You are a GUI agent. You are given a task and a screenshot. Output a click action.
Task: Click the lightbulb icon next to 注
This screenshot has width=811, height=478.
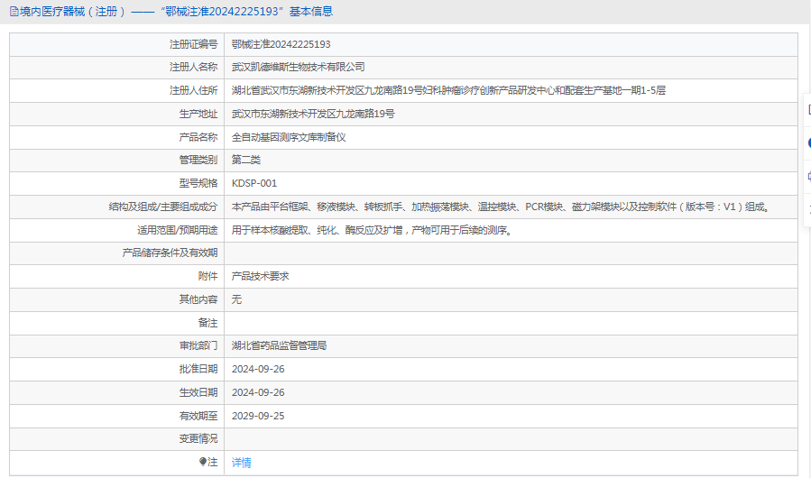pyautogui.click(x=203, y=462)
